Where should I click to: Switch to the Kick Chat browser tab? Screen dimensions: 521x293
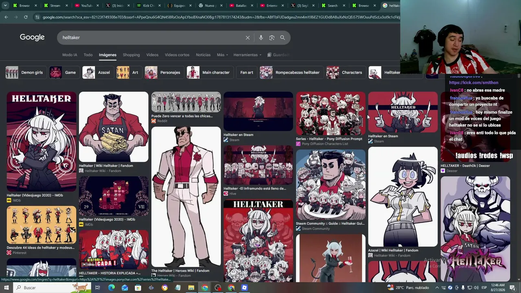point(149,6)
